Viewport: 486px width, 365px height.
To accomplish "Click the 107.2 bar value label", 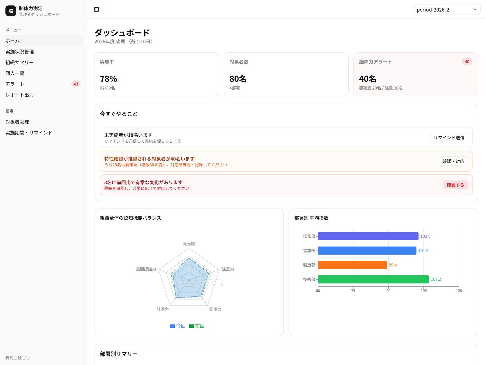I will [436, 279].
